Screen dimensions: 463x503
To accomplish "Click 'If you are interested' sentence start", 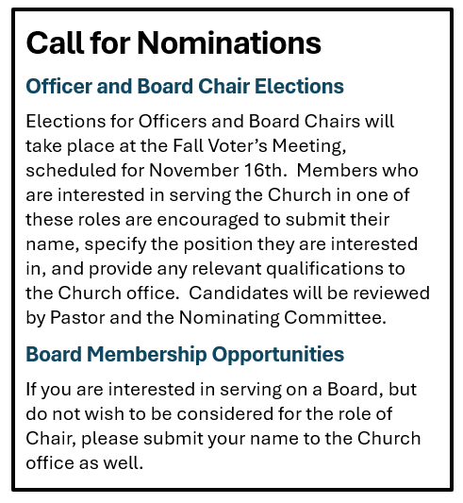I will 110,390.
